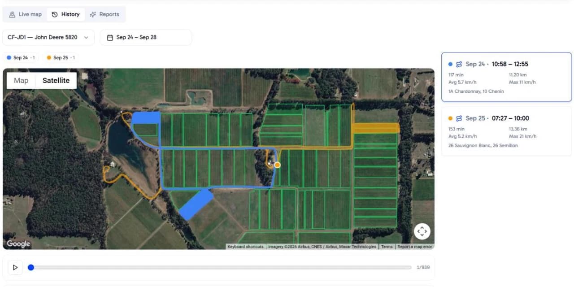Click the Reports sparkle icon

click(93, 14)
